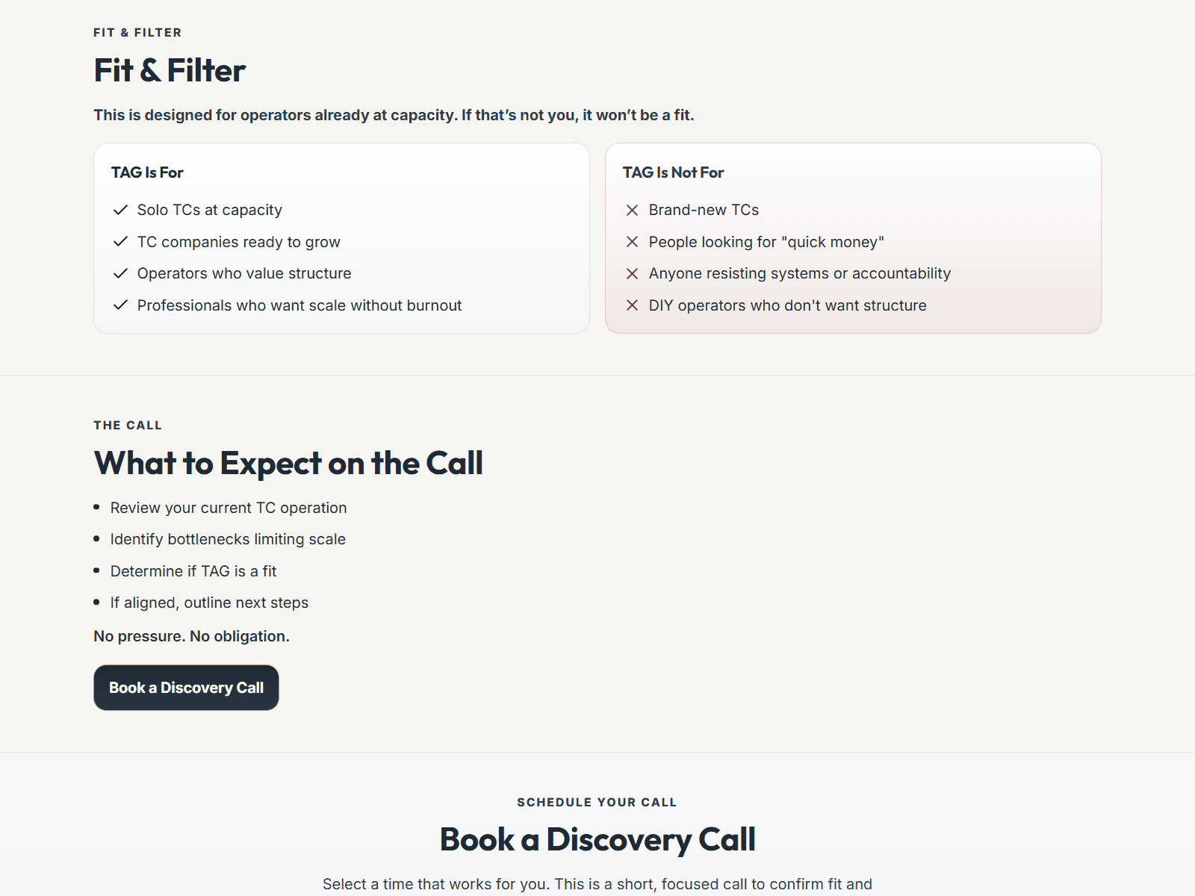Image resolution: width=1195 pixels, height=896 pixels.
Task: Click the Schedule Your Call section label
Action: (x=597, y=803)
